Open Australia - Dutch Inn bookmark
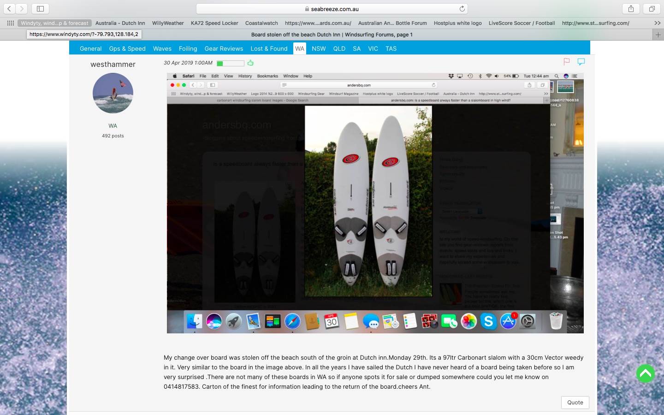 (120, 23)
